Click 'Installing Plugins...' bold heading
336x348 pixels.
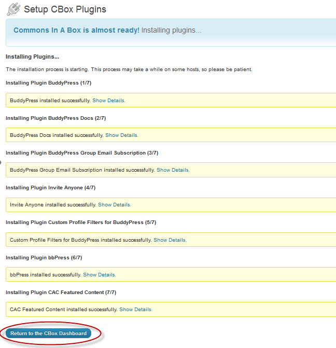(32, 57)
